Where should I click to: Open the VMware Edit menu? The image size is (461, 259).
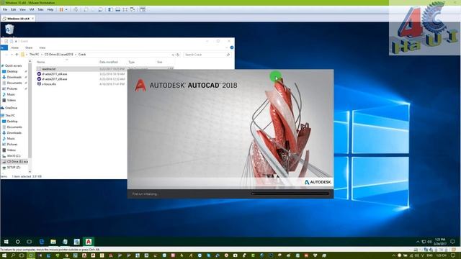pos(14,9)
